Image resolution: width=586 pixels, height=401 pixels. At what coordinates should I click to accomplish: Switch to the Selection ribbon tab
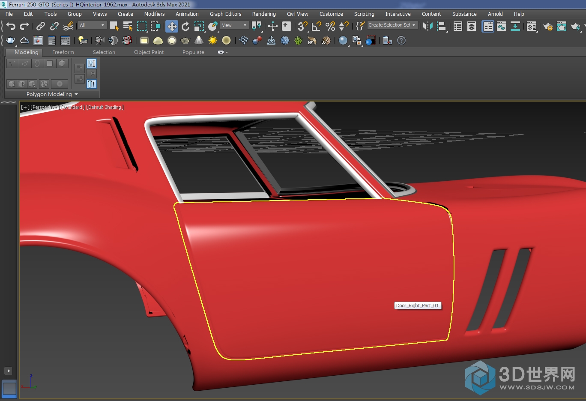tap(104, 52)
